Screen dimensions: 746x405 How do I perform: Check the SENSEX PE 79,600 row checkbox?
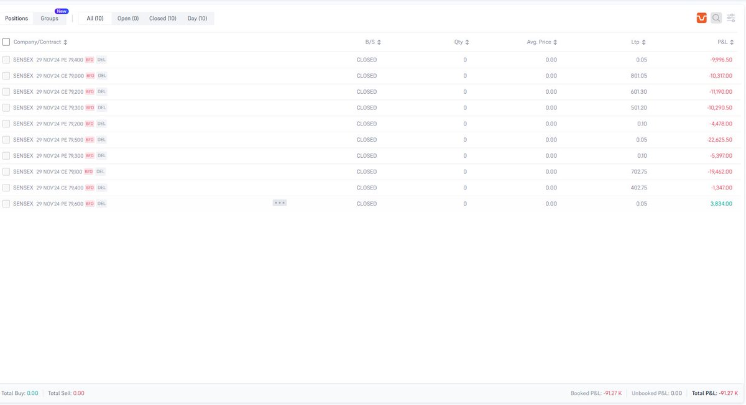[6, 204]
